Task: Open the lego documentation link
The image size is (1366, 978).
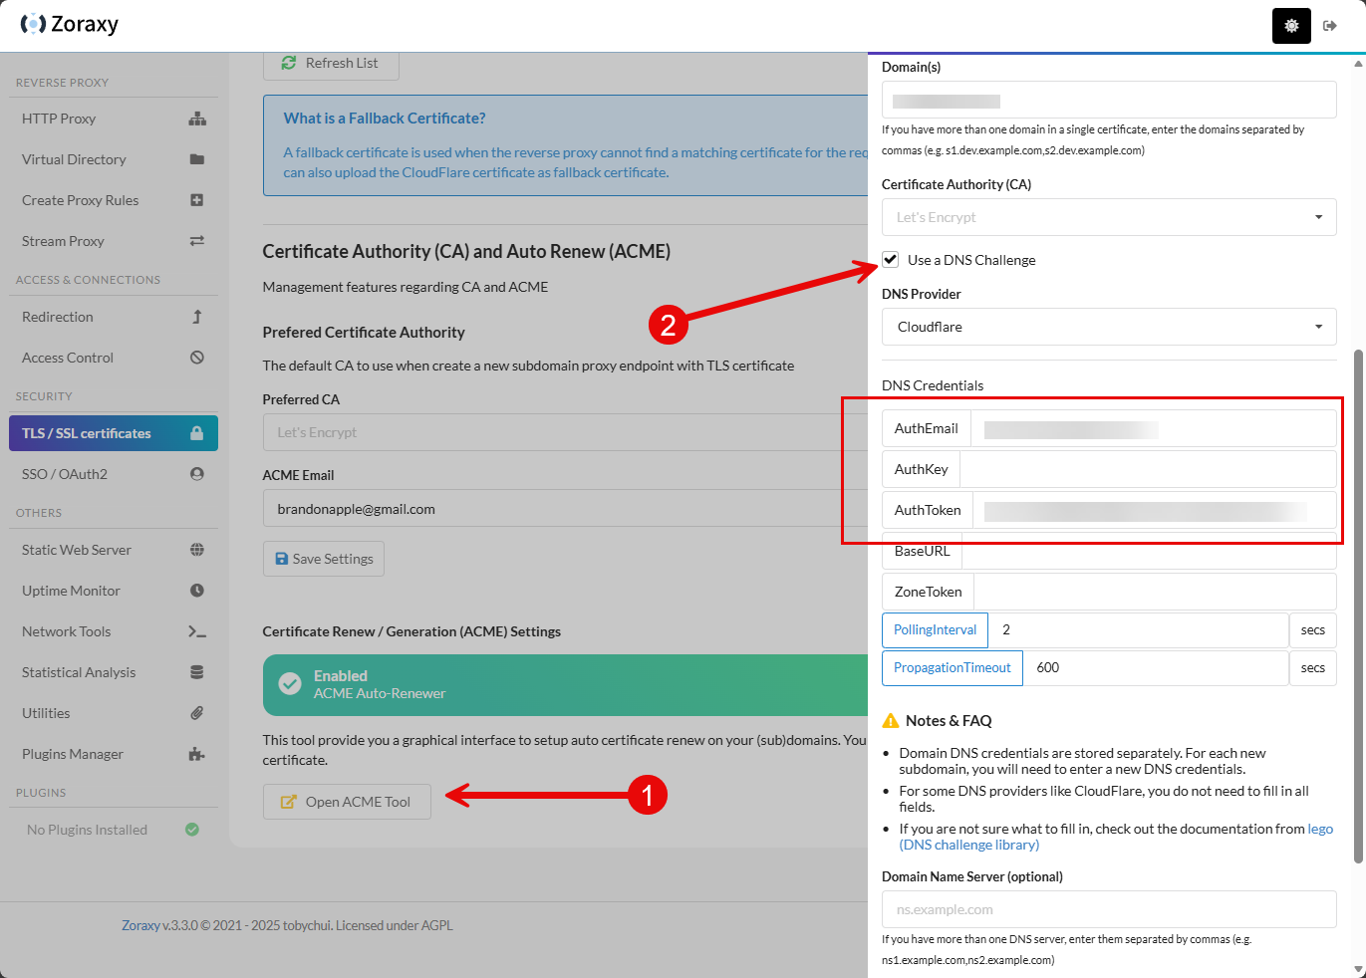Action: [1116, 837]
